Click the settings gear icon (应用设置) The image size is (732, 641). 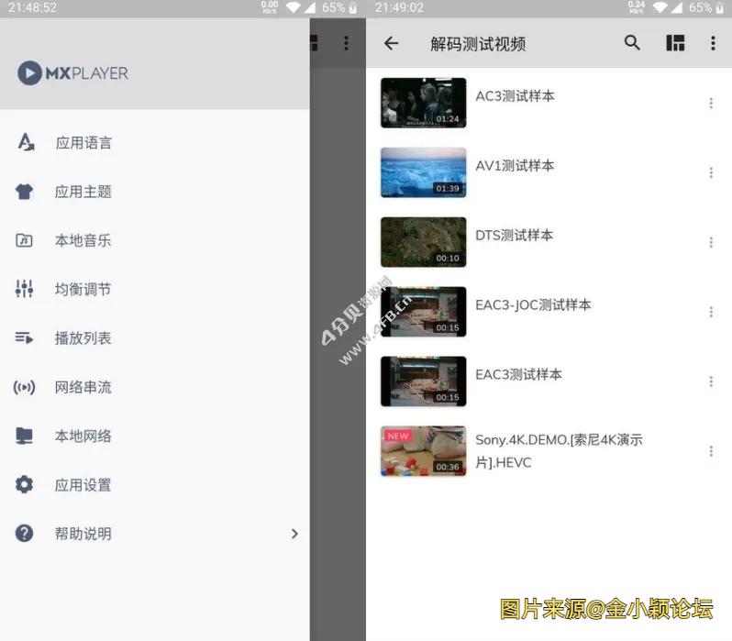[x=24, y=484]
